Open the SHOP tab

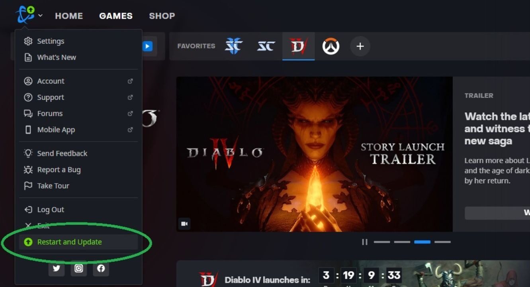tap(162, 16)
